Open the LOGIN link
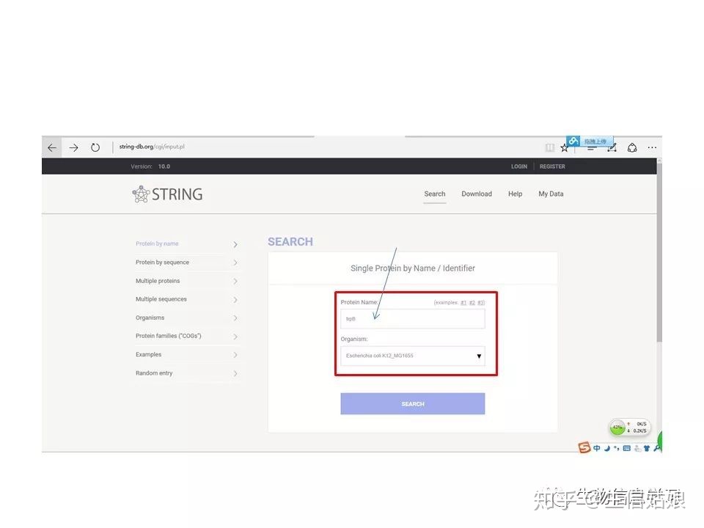The height and width of the screenshot is (528, 704). [519, 166]
